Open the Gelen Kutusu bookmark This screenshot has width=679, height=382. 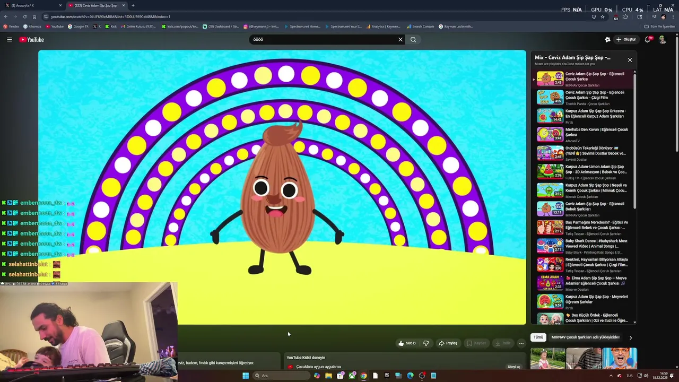click(x=139, y=27)
